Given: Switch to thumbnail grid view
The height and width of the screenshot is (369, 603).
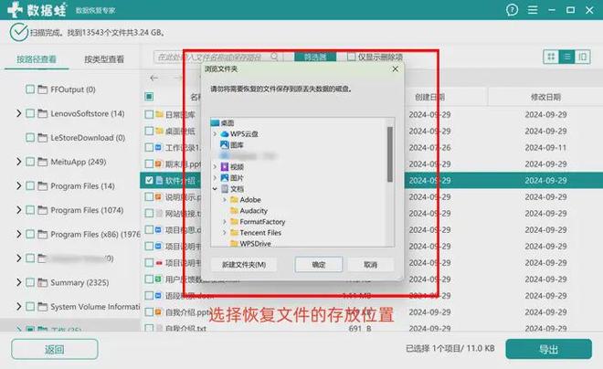Looking at the screenshot, I should pyautogui.click(x=551, y=57).
